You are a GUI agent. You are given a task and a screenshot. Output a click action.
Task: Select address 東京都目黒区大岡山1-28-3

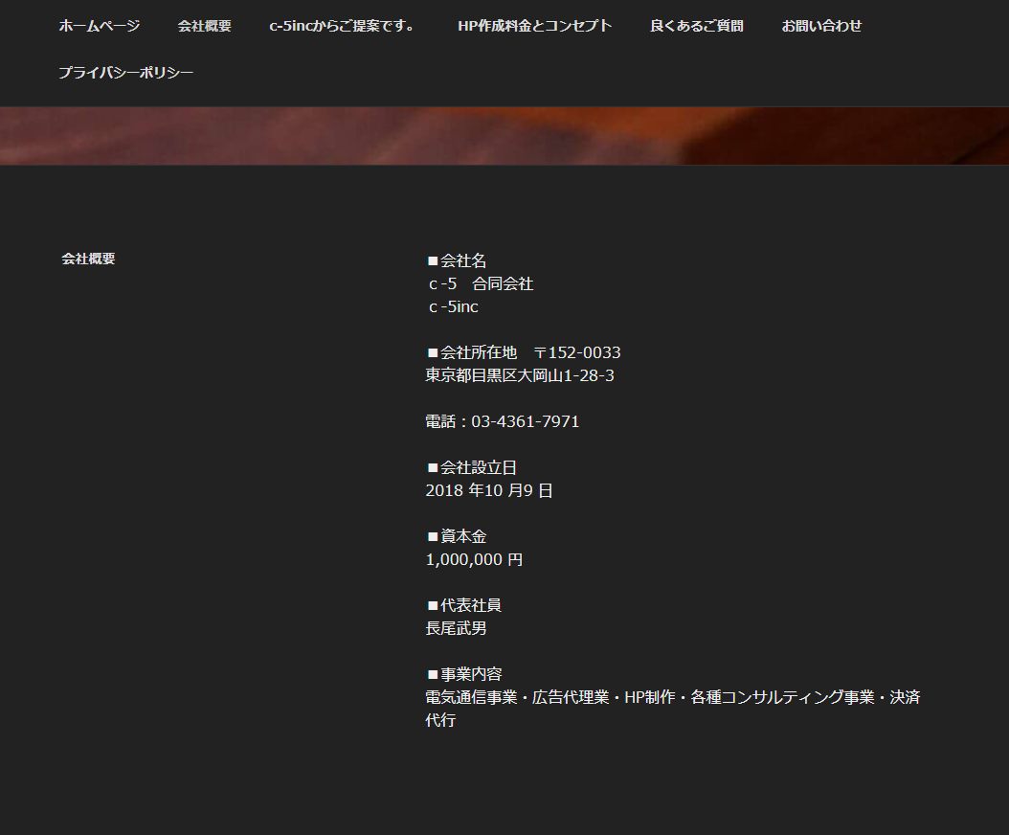[520, 375]
